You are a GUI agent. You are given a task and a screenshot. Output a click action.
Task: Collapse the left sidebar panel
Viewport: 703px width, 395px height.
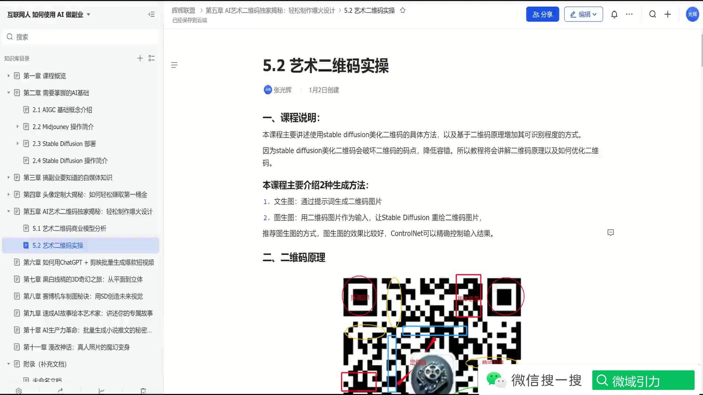tap(151, 14)
